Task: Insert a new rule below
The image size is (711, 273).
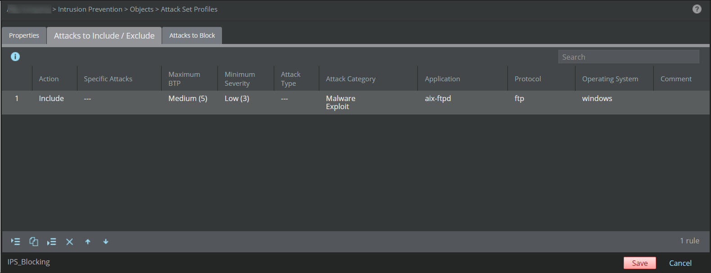Action: click(52, 242)
